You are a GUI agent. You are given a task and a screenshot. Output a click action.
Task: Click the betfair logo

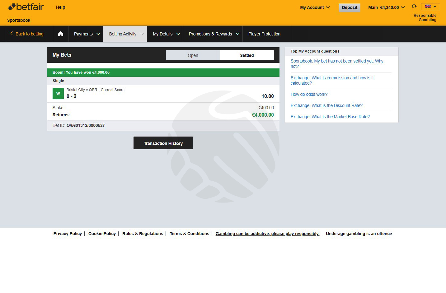(x=26, y=7)
